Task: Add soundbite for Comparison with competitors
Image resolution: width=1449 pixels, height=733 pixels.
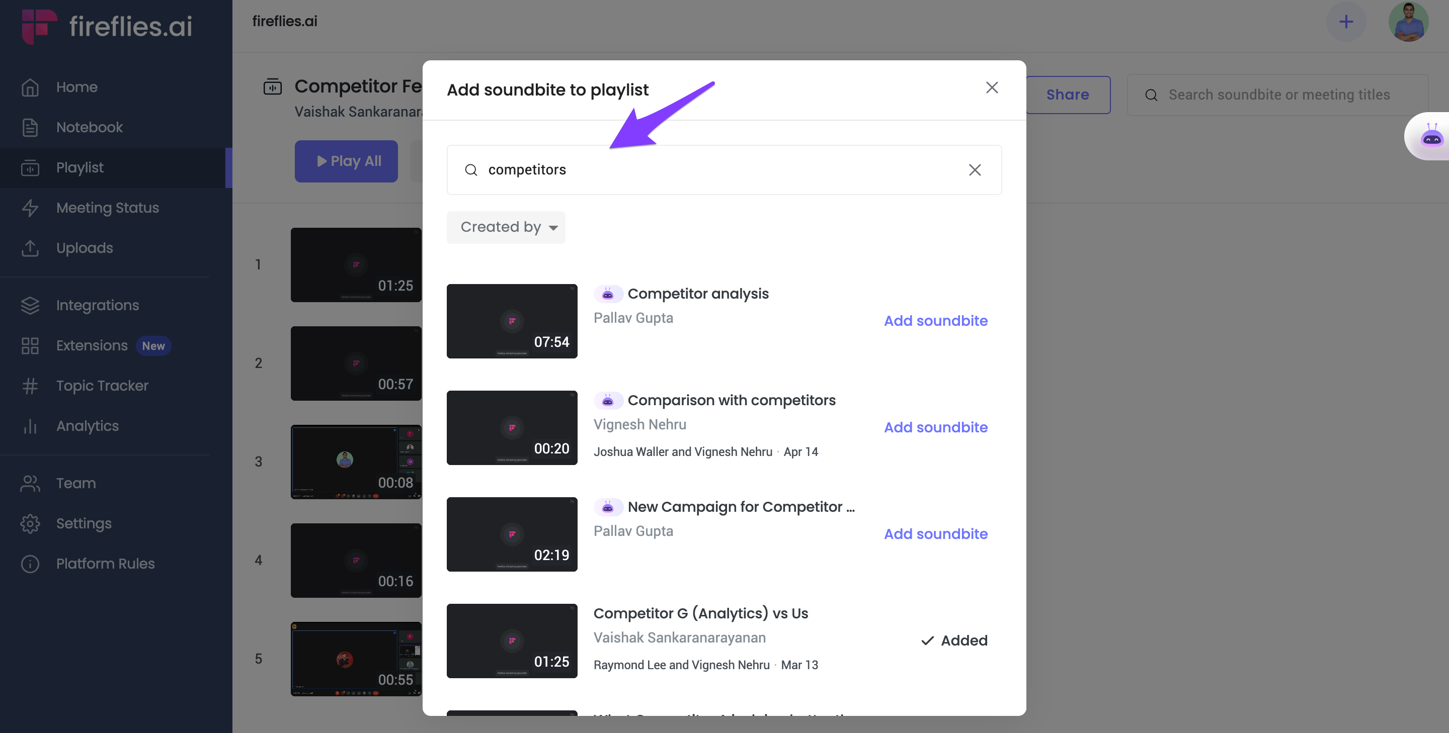Action: [935, 427]
